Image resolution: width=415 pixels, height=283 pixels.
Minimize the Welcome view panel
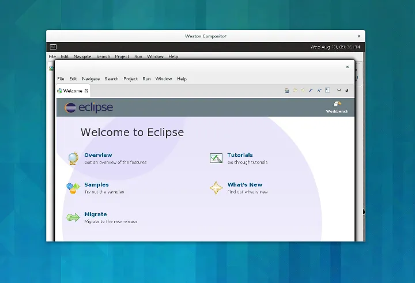339,90
